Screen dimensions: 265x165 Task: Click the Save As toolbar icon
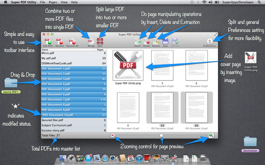175,41
